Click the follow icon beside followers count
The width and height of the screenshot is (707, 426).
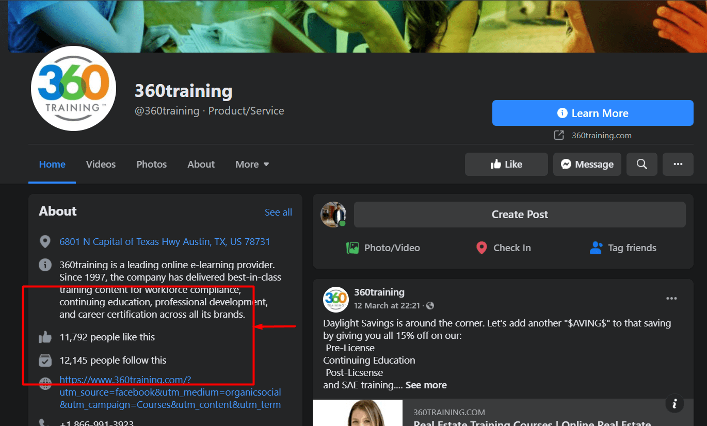pos(45,360)
